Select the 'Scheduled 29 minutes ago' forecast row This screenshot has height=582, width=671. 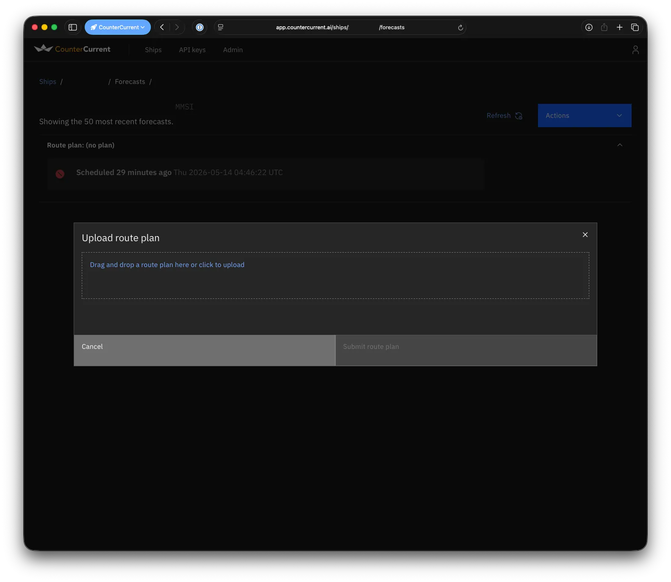tap(266, 174)
